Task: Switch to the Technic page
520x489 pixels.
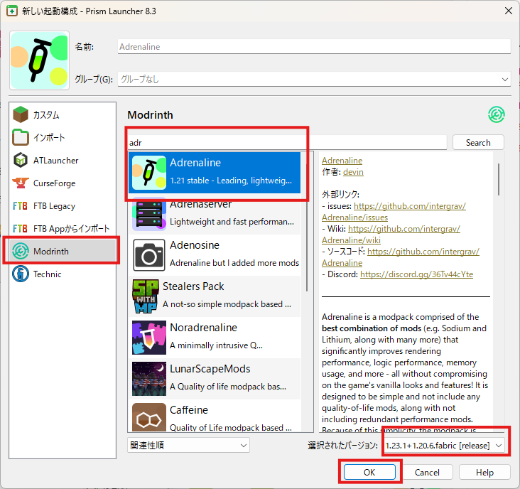Action: click(63, 274)
